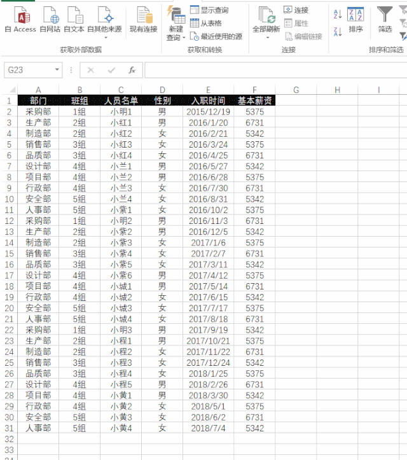The height and width of the screenshot is (460, 407).
Task: Select row 23 header
Action: [9, 341]
